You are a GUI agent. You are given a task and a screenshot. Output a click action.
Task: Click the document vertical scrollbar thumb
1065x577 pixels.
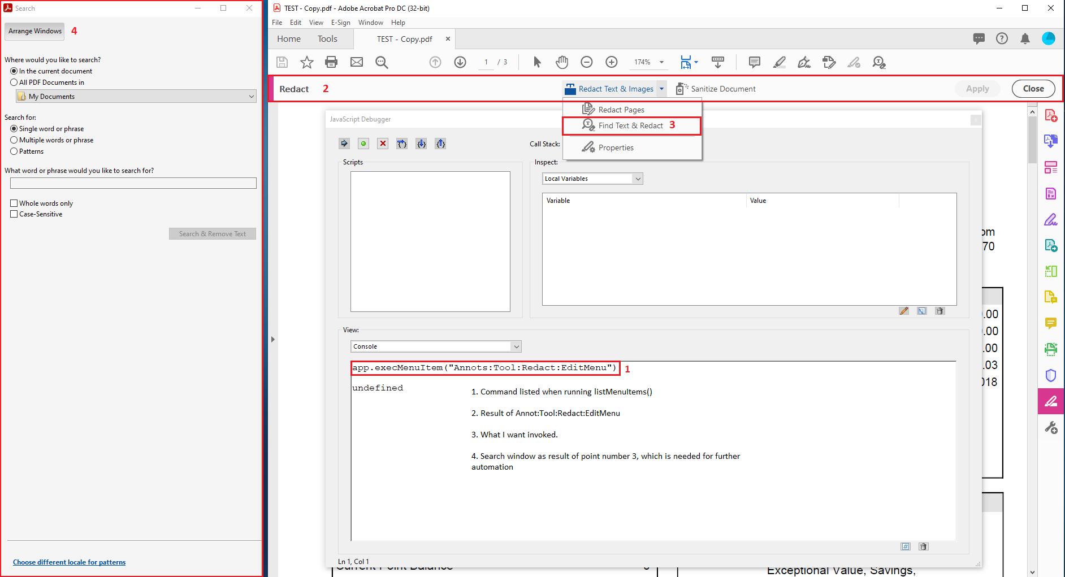pyautogui.click(x=1032, y=140)
